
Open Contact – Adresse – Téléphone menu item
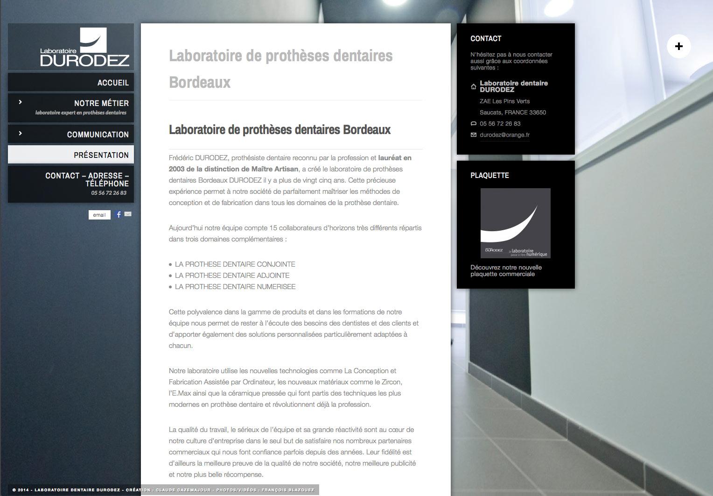point(71,184)
